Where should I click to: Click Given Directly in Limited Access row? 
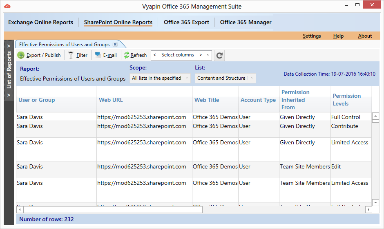297,142
